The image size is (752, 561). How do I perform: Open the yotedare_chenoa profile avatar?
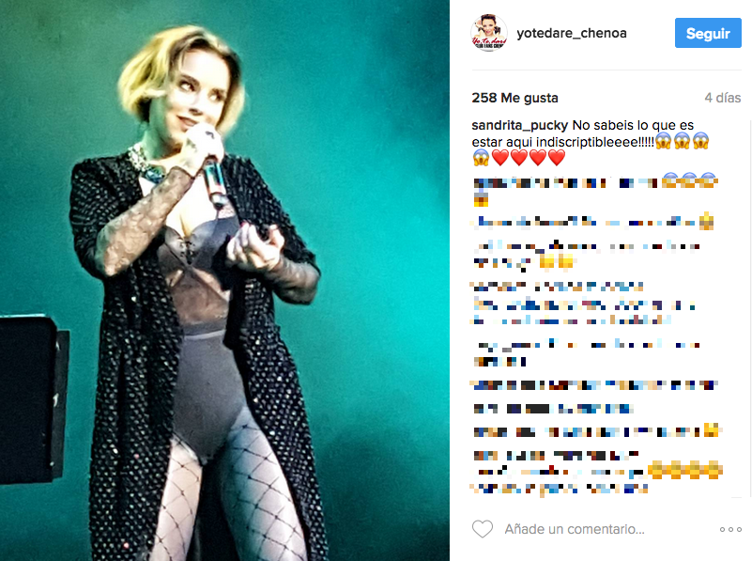(x=489, y=33)
